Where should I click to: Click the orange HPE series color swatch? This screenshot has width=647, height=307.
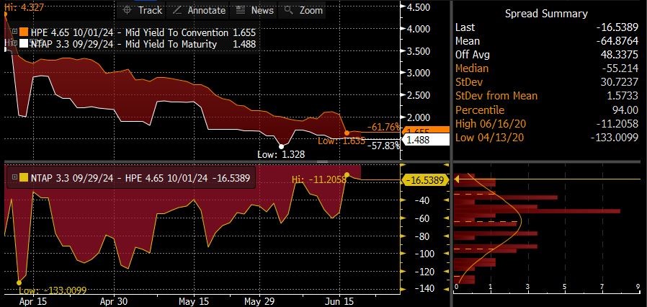24,32
